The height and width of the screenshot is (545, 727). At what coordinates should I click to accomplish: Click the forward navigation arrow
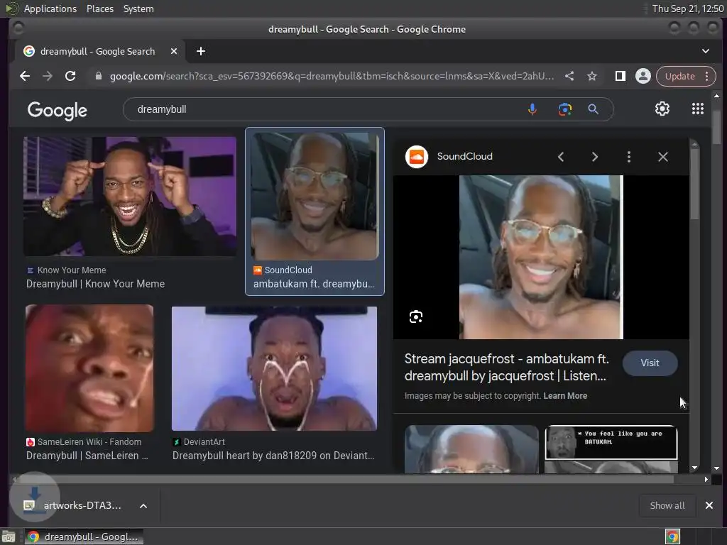click(x=48, y=76)
